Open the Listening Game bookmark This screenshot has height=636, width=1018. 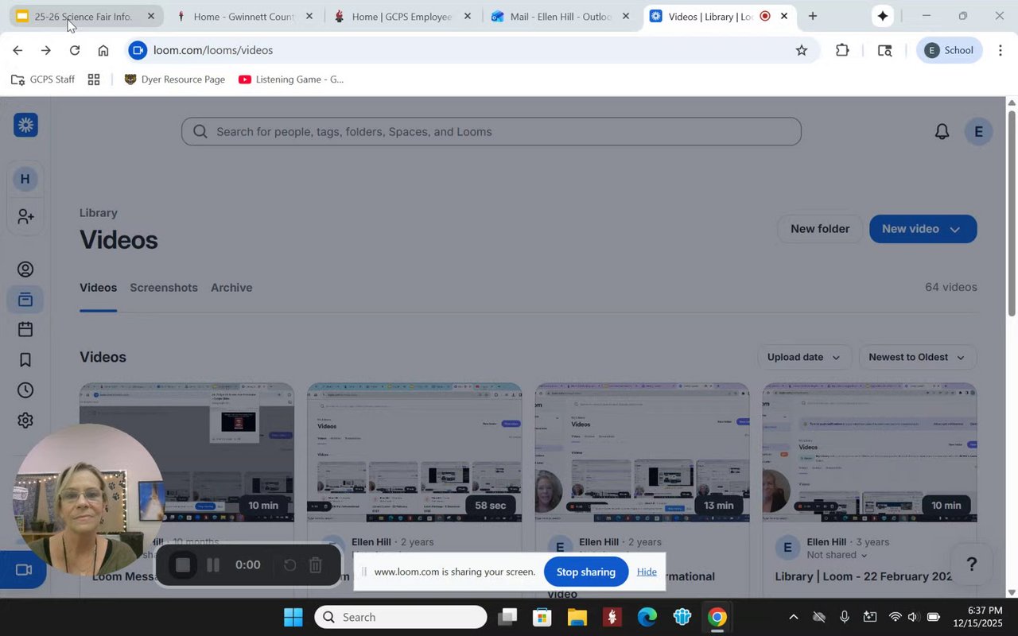(291, 79)
